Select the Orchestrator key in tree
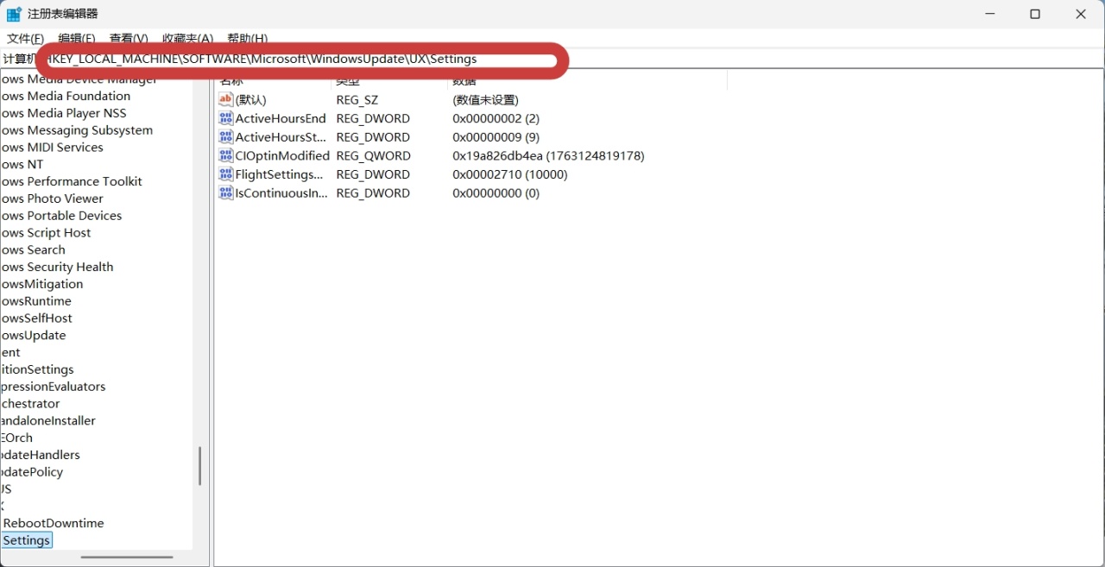 click(30, 404)
